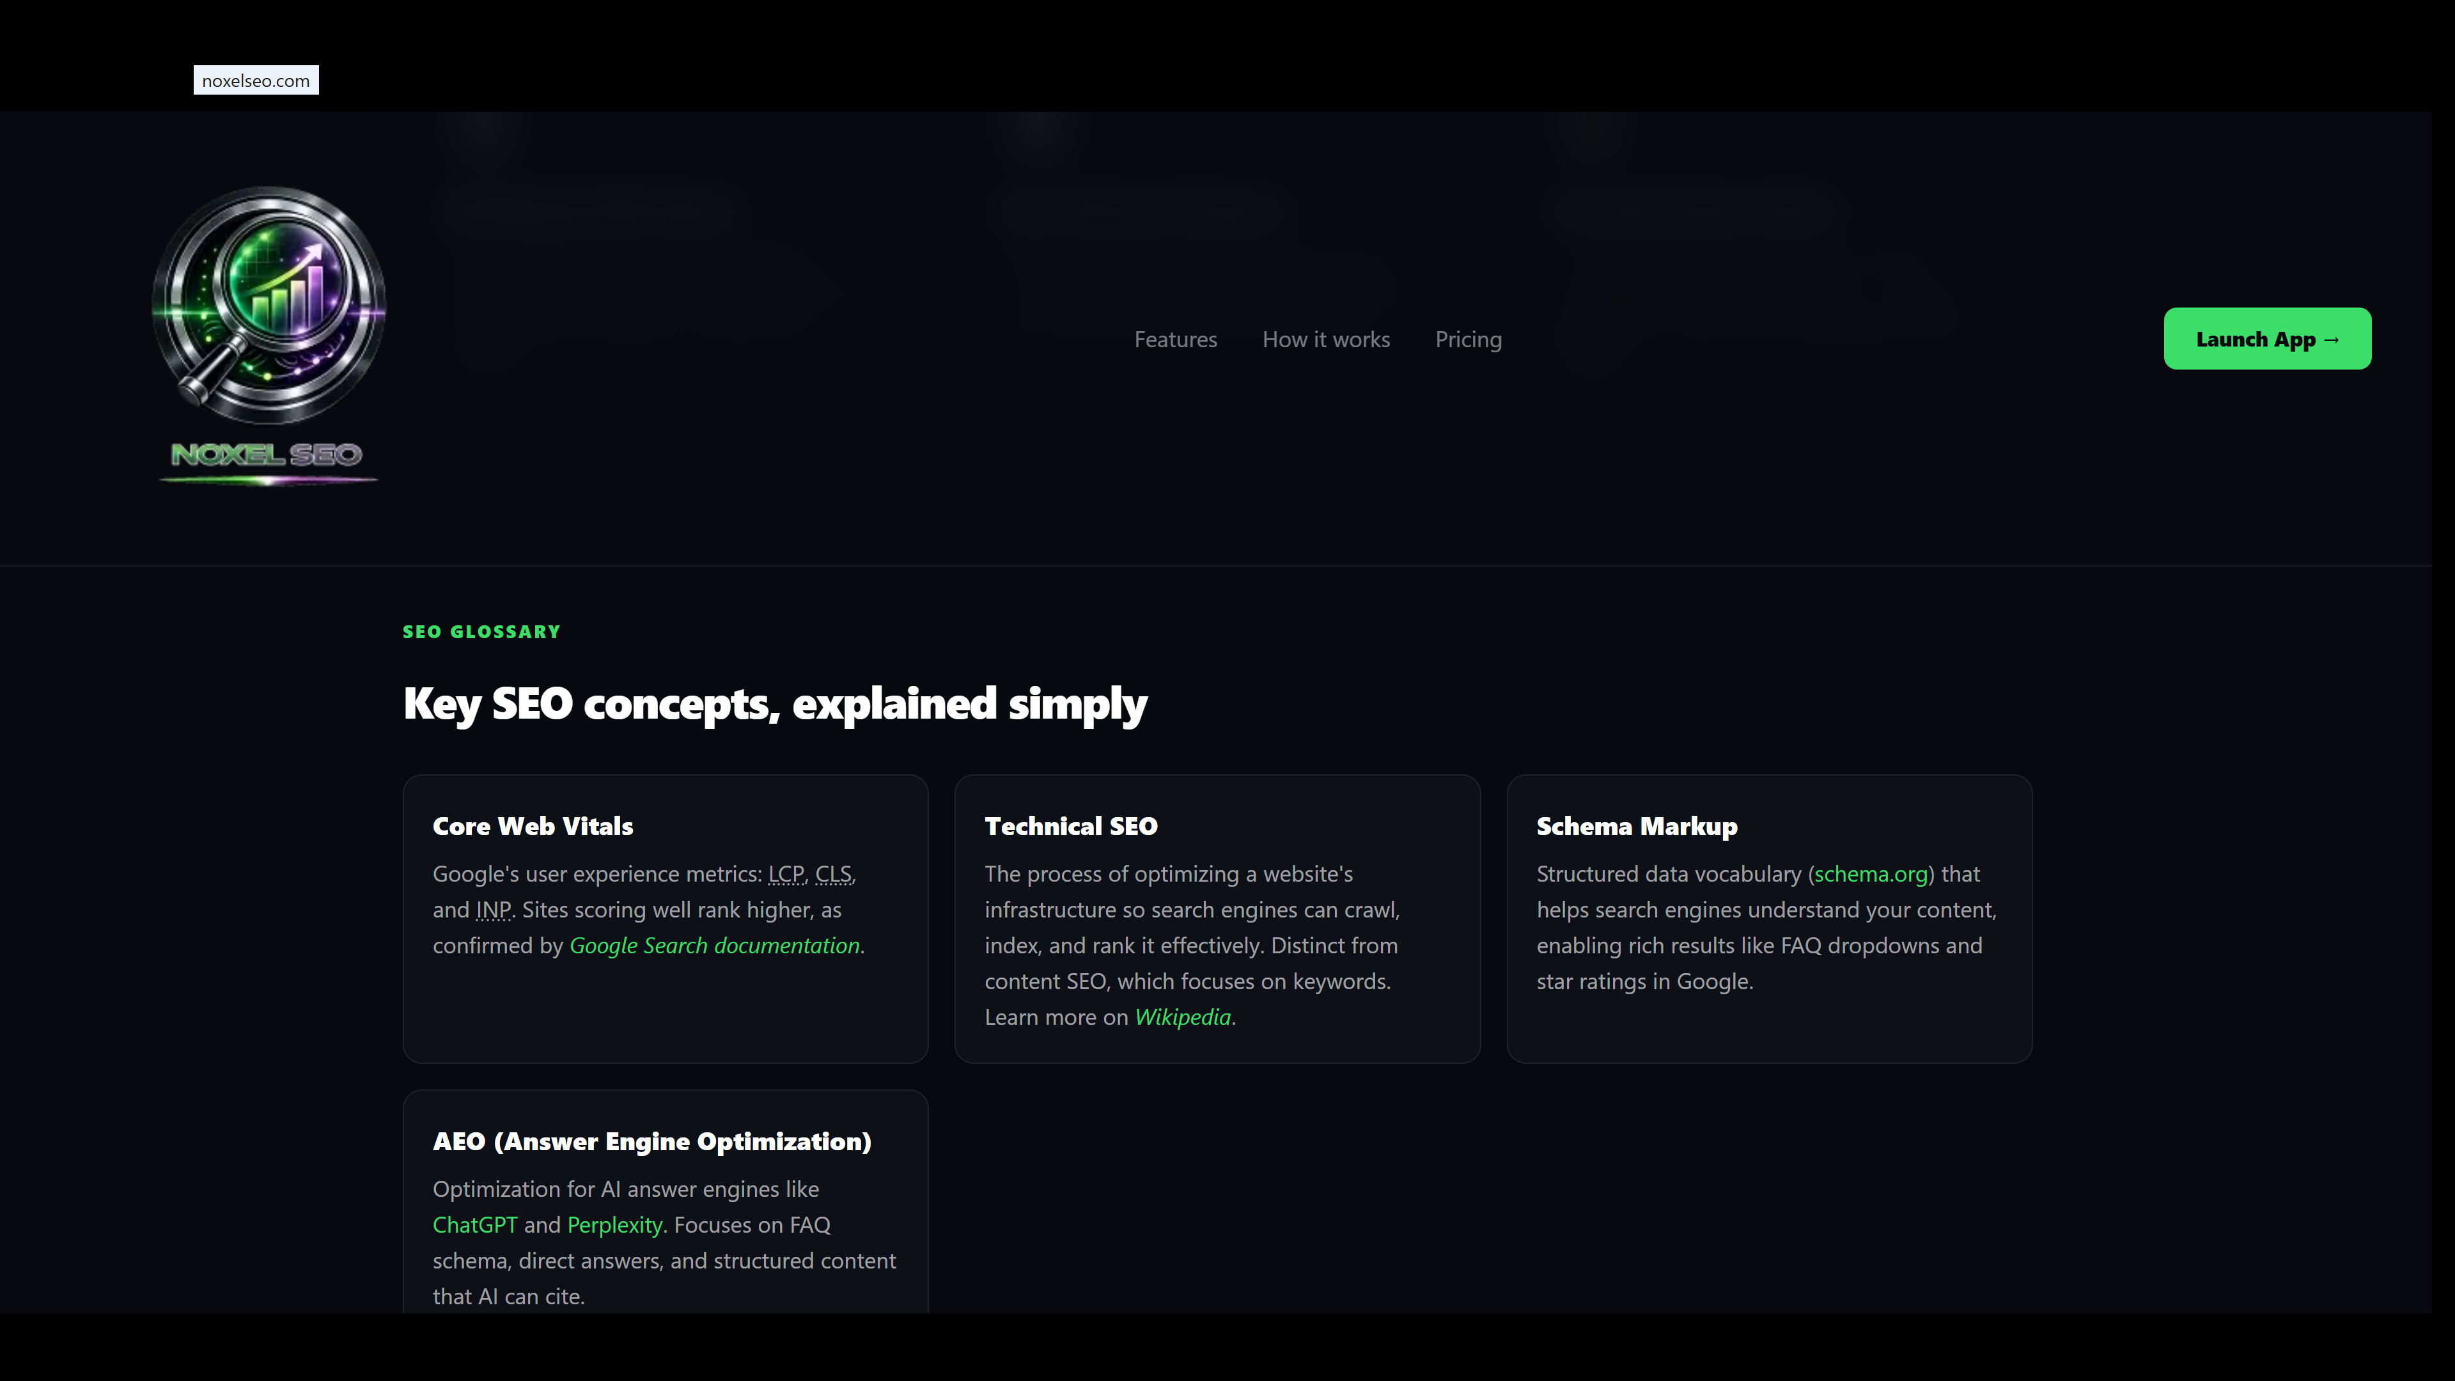This screenshot has width=2455, height=1381.
Task: Open the Features nav link
Action: [1175, 339]
